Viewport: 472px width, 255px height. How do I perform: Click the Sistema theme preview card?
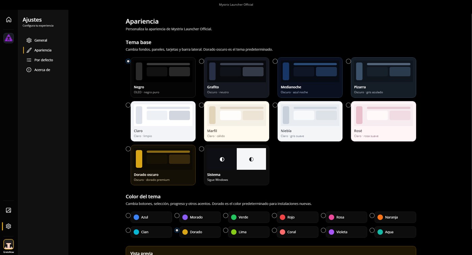pyautogui.click(x=237, y=165)
